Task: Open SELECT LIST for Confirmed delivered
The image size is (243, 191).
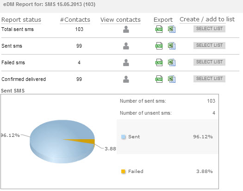Action: coord(209,79)
